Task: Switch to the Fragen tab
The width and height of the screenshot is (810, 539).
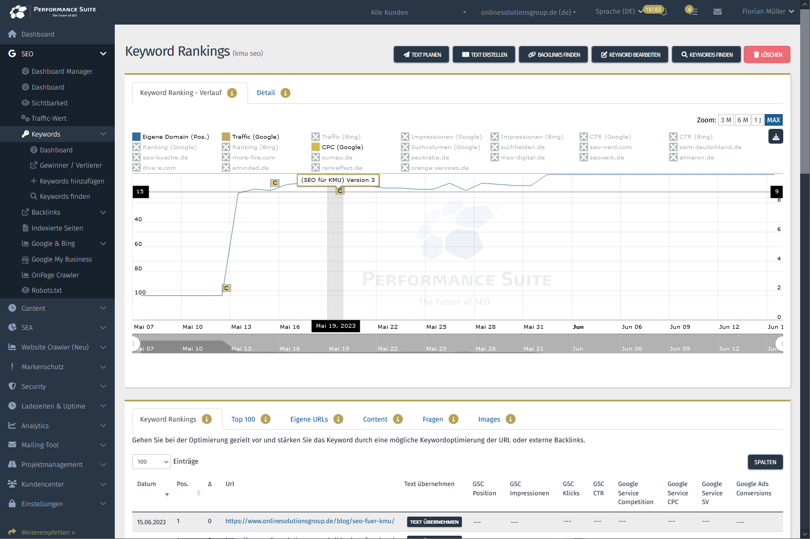Action: pos(433,419)
